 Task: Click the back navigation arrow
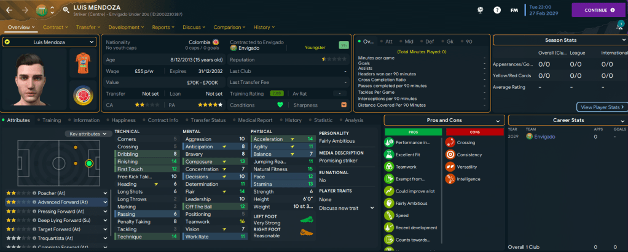tap(9, 10)
